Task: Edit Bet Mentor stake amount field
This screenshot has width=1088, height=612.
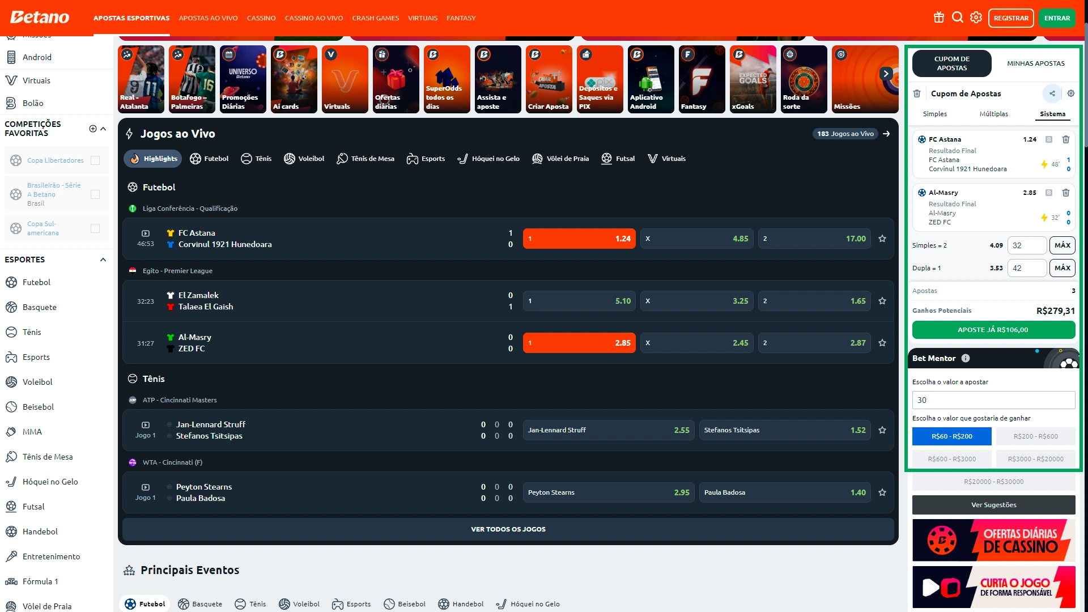Action: 994,400
